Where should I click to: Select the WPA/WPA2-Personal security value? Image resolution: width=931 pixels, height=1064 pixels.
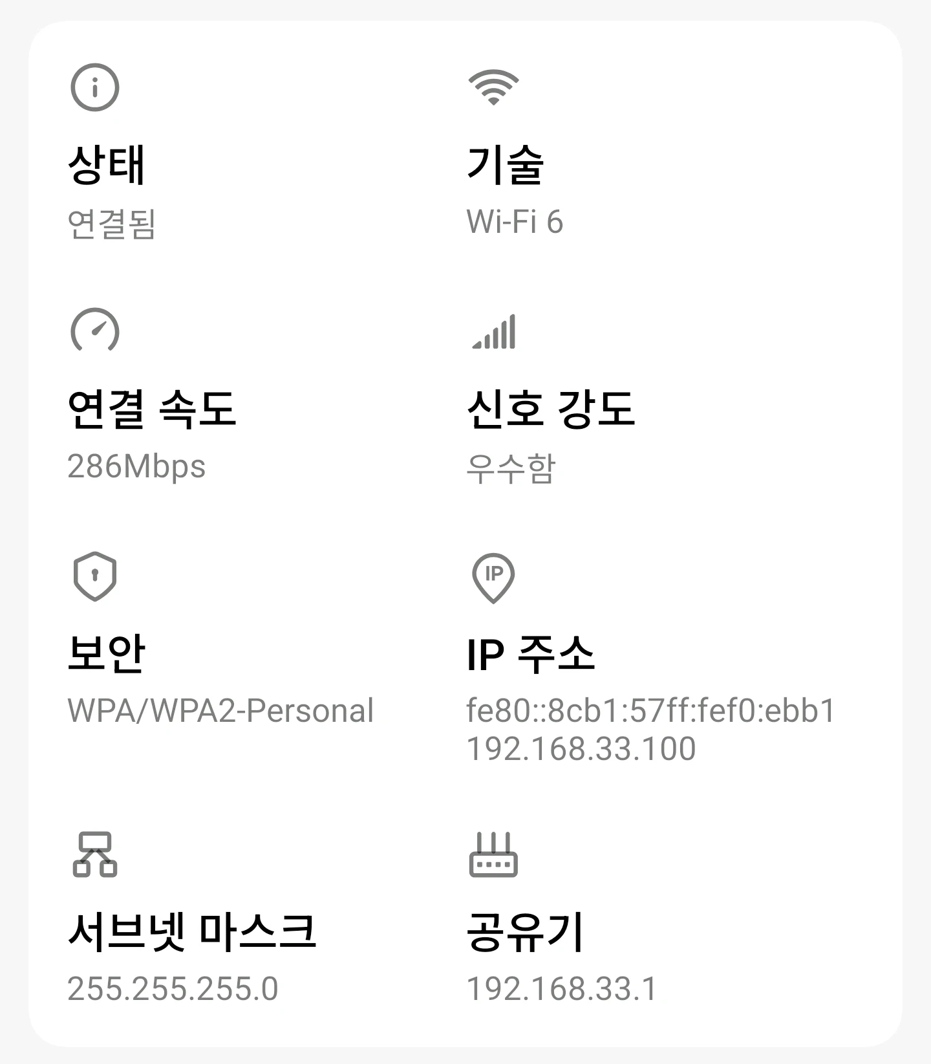(x=220, y=710)
